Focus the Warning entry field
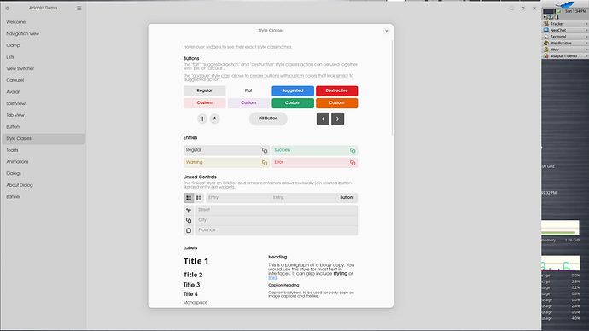Screen dimensions: 589x331 pyautogui.click(x=226, y=163)
